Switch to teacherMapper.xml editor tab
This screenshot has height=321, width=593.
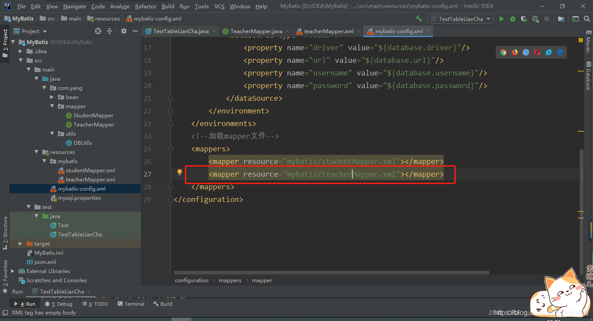(328, 31)
